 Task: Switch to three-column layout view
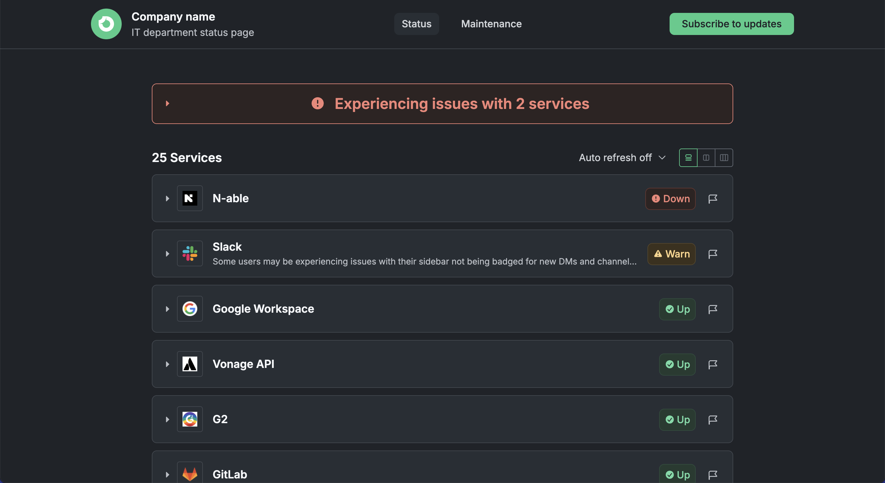724,158
